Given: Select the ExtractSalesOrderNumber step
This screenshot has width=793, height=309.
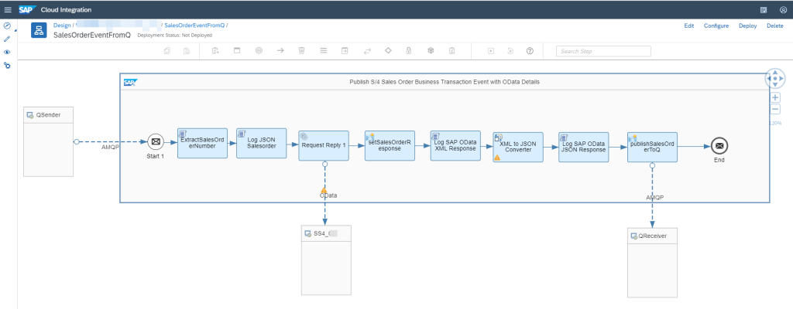Looking at the screenshot, I should 202,144.
